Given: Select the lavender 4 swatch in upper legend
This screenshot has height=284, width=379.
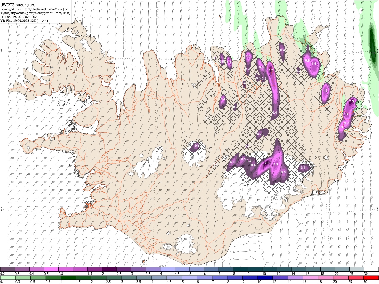Looking at the screenshot, I should (168, 269).
